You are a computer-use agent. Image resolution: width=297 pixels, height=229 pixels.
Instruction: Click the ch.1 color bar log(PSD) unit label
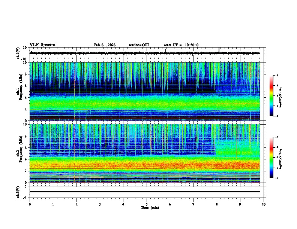coord(280,98)
